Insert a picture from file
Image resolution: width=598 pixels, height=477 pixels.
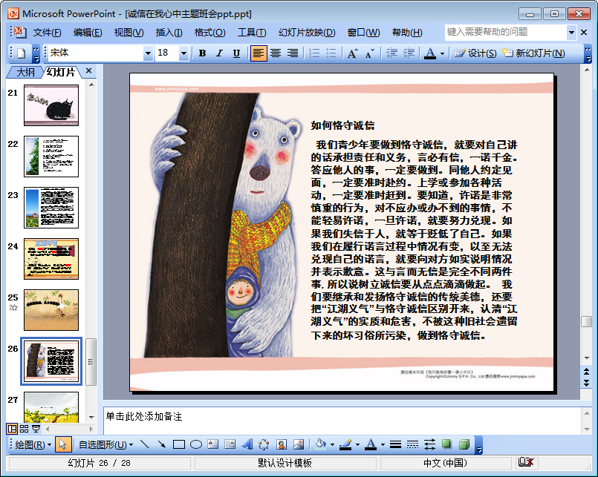tap(299, 444)
